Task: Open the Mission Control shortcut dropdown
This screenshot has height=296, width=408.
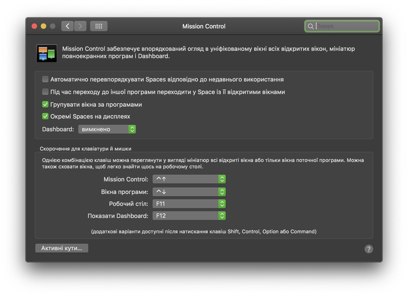Action: tap(189, 179)
